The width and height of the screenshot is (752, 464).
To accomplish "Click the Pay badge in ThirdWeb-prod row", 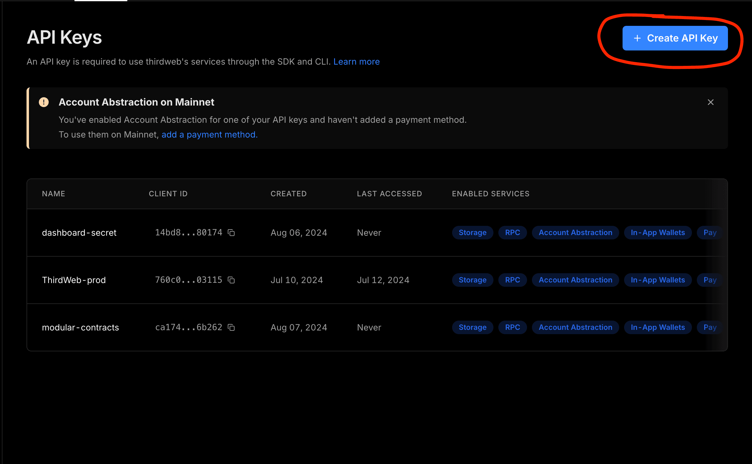I will [x=709, y=280].
